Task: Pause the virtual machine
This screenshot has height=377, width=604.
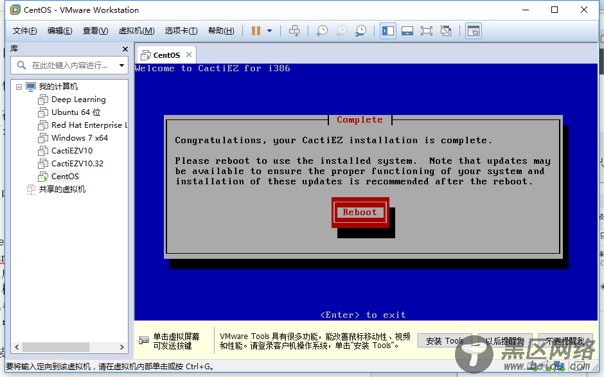Action: pos(256,31)
